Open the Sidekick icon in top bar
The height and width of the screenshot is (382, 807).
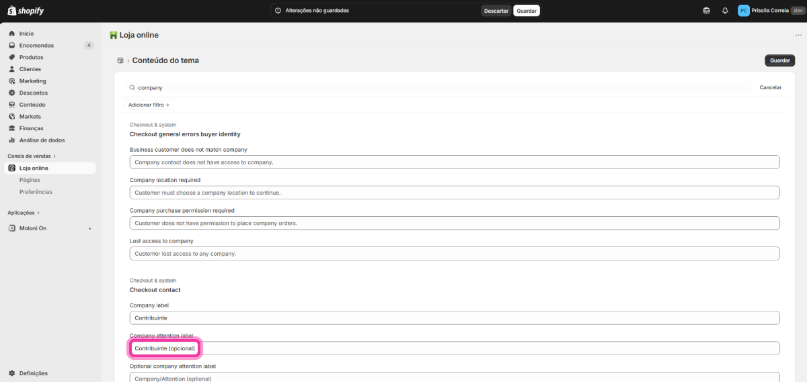click(706, 11)
